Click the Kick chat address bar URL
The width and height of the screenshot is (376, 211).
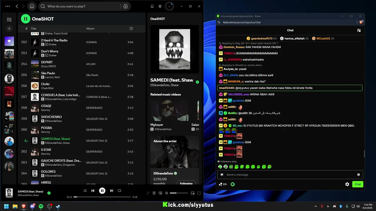pos(242,22)
